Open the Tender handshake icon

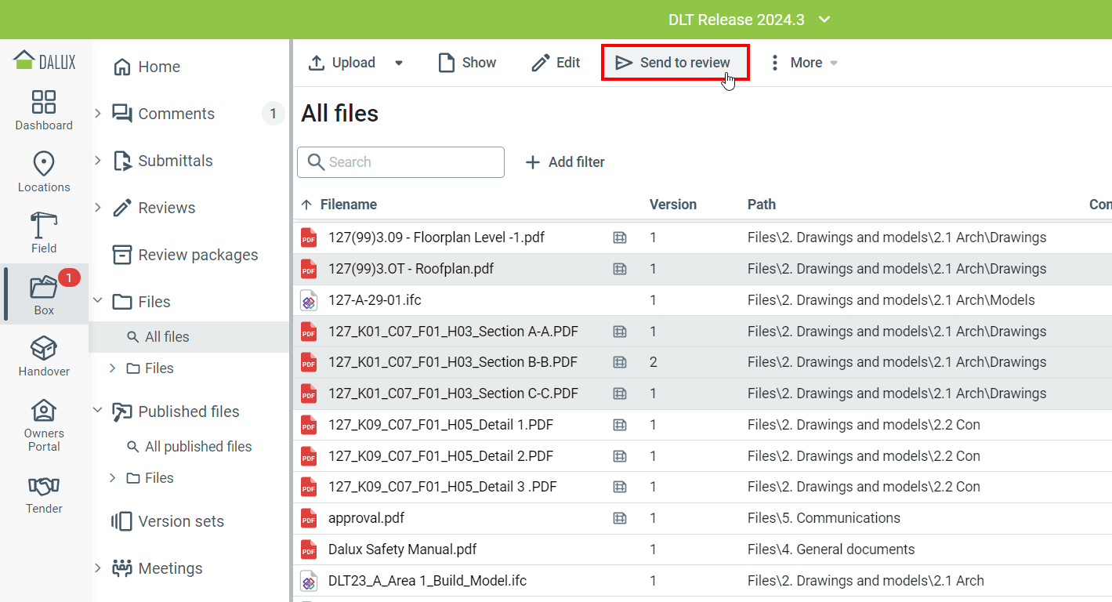click(44, 486)
